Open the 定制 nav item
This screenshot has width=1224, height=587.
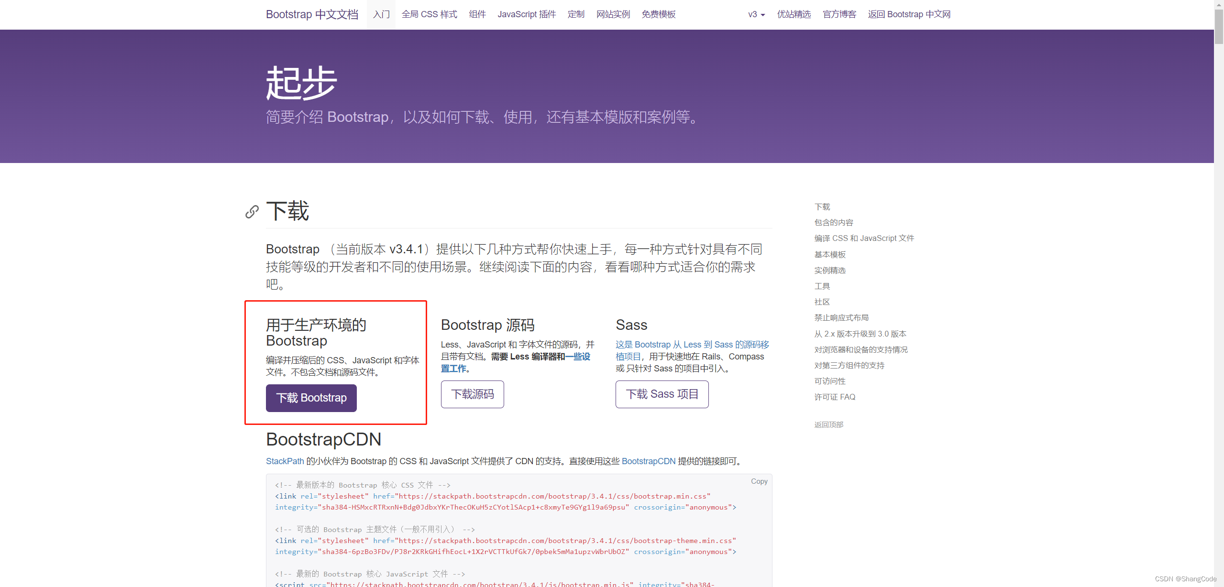pyautogui.click(x=576, y=14)
